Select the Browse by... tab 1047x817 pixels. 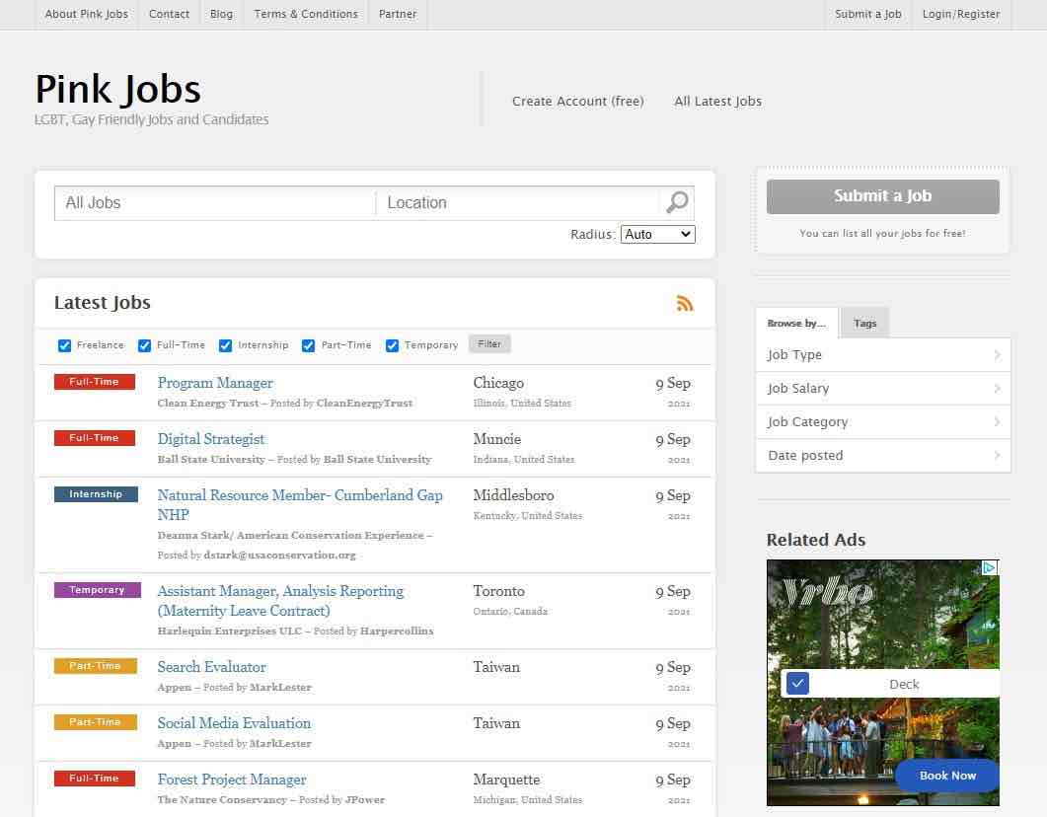tap(796, 323)
